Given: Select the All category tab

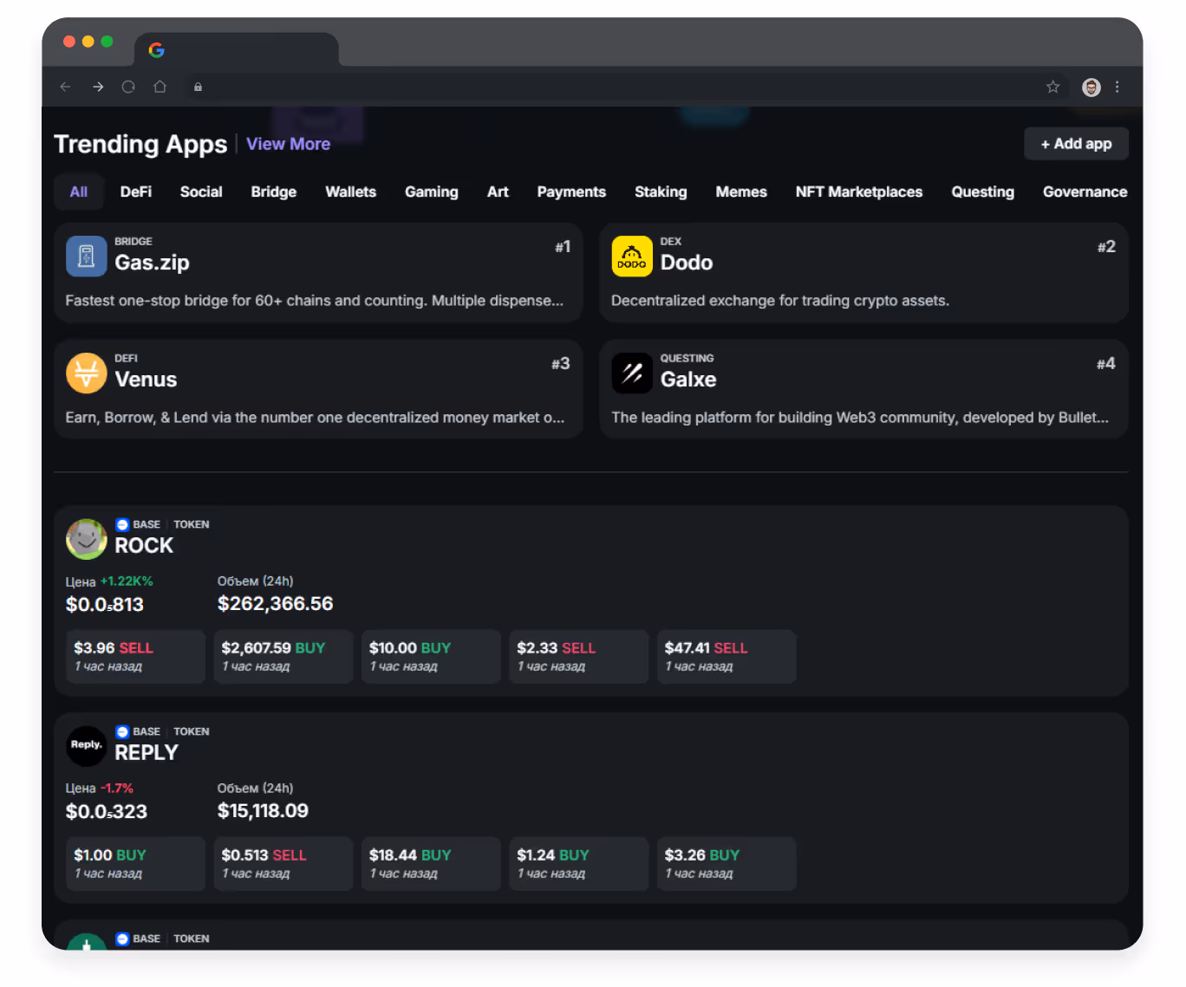Looking at the screenshot, I should [x=79, y=192].
